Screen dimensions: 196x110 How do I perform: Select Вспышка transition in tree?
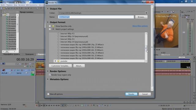coord(12,28)
